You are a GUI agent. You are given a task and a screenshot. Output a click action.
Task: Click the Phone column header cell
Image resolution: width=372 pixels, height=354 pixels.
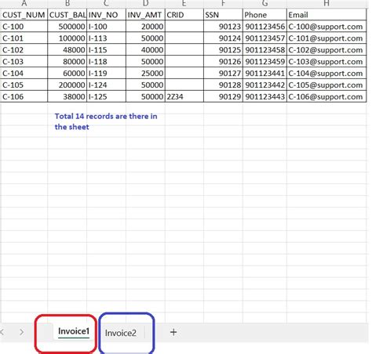pos(264,15)
